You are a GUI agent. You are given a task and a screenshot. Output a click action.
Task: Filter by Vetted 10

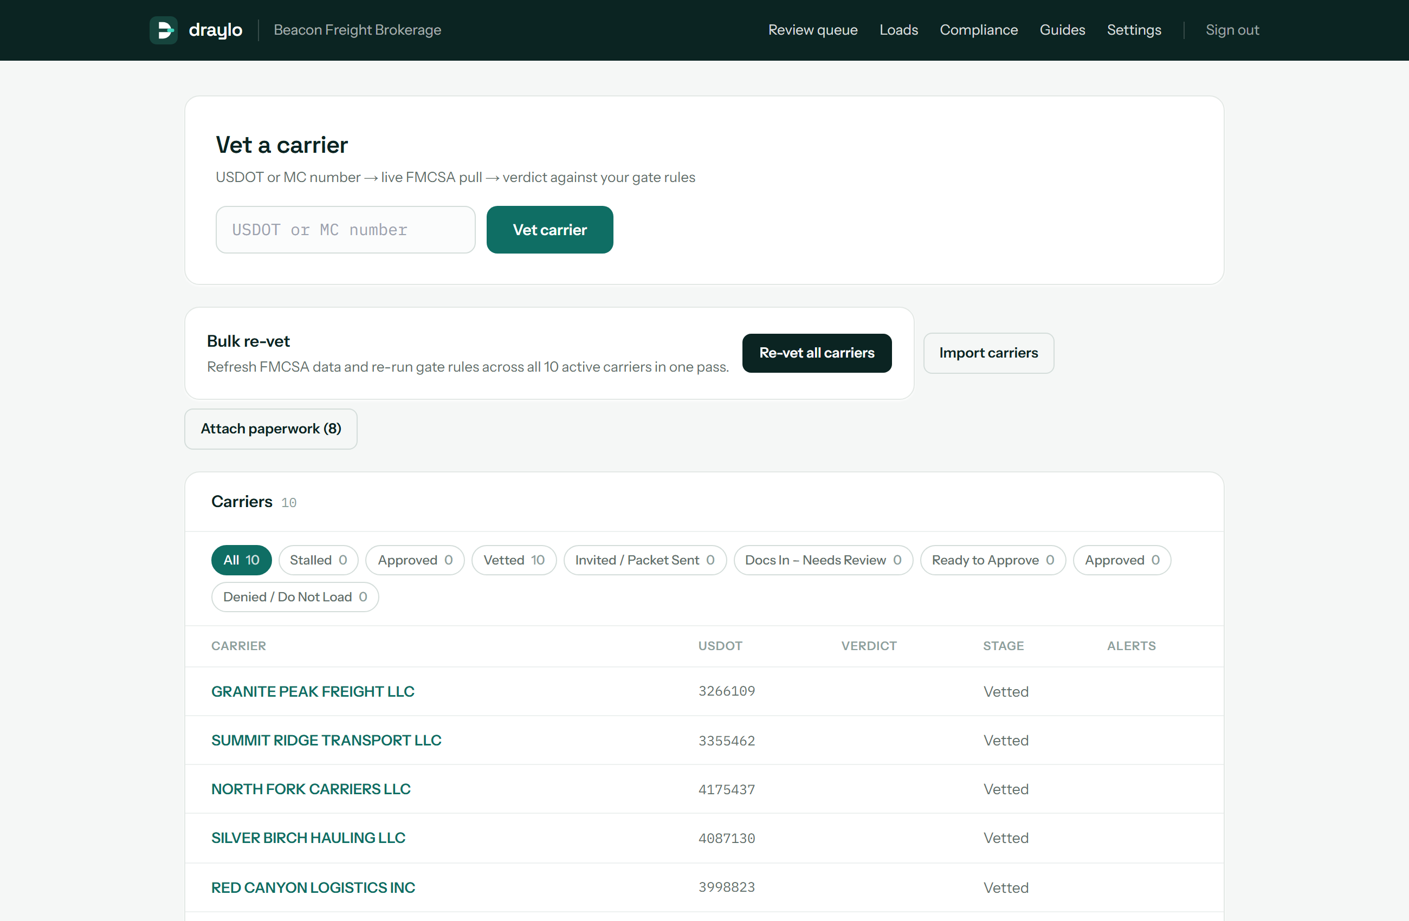tap(513, 560)
